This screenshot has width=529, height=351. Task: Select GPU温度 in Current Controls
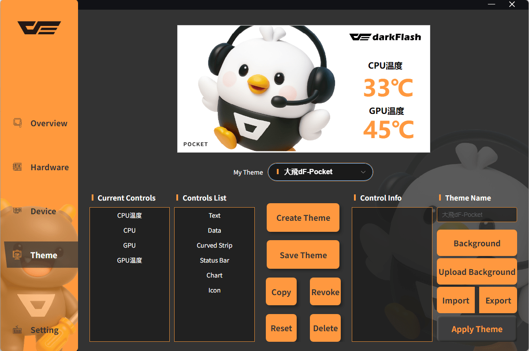coord(130,260)
